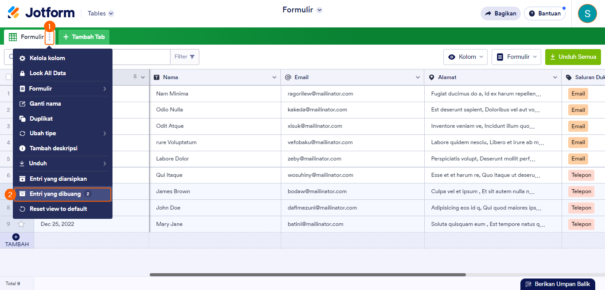Select Kelola kolom from the menu
The width and height of the screenshot is (605, 290).
coord(47,58)
